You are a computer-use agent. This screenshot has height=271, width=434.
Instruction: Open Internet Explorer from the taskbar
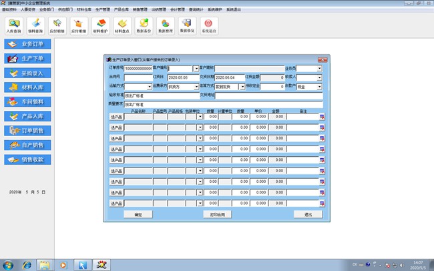[27, 265]
